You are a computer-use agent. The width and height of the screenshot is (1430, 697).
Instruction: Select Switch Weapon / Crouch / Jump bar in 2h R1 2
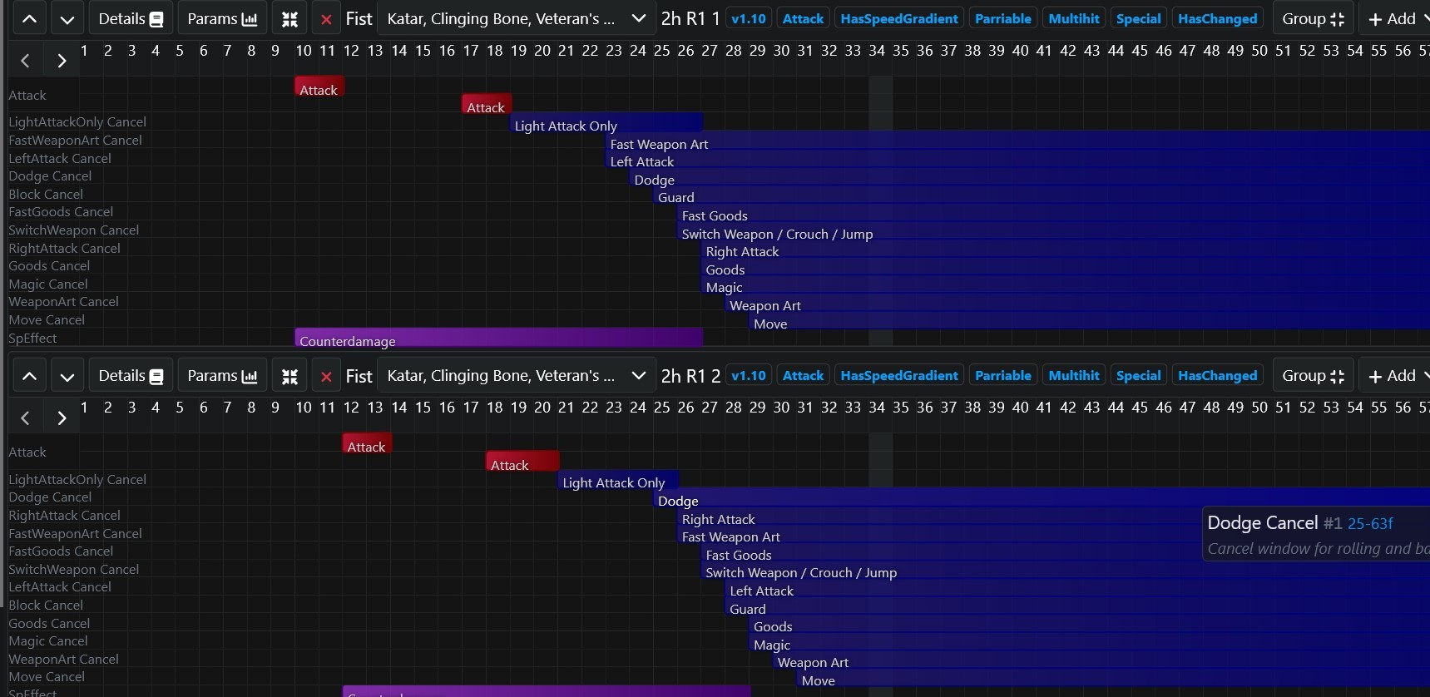(x=1066, y=572)
